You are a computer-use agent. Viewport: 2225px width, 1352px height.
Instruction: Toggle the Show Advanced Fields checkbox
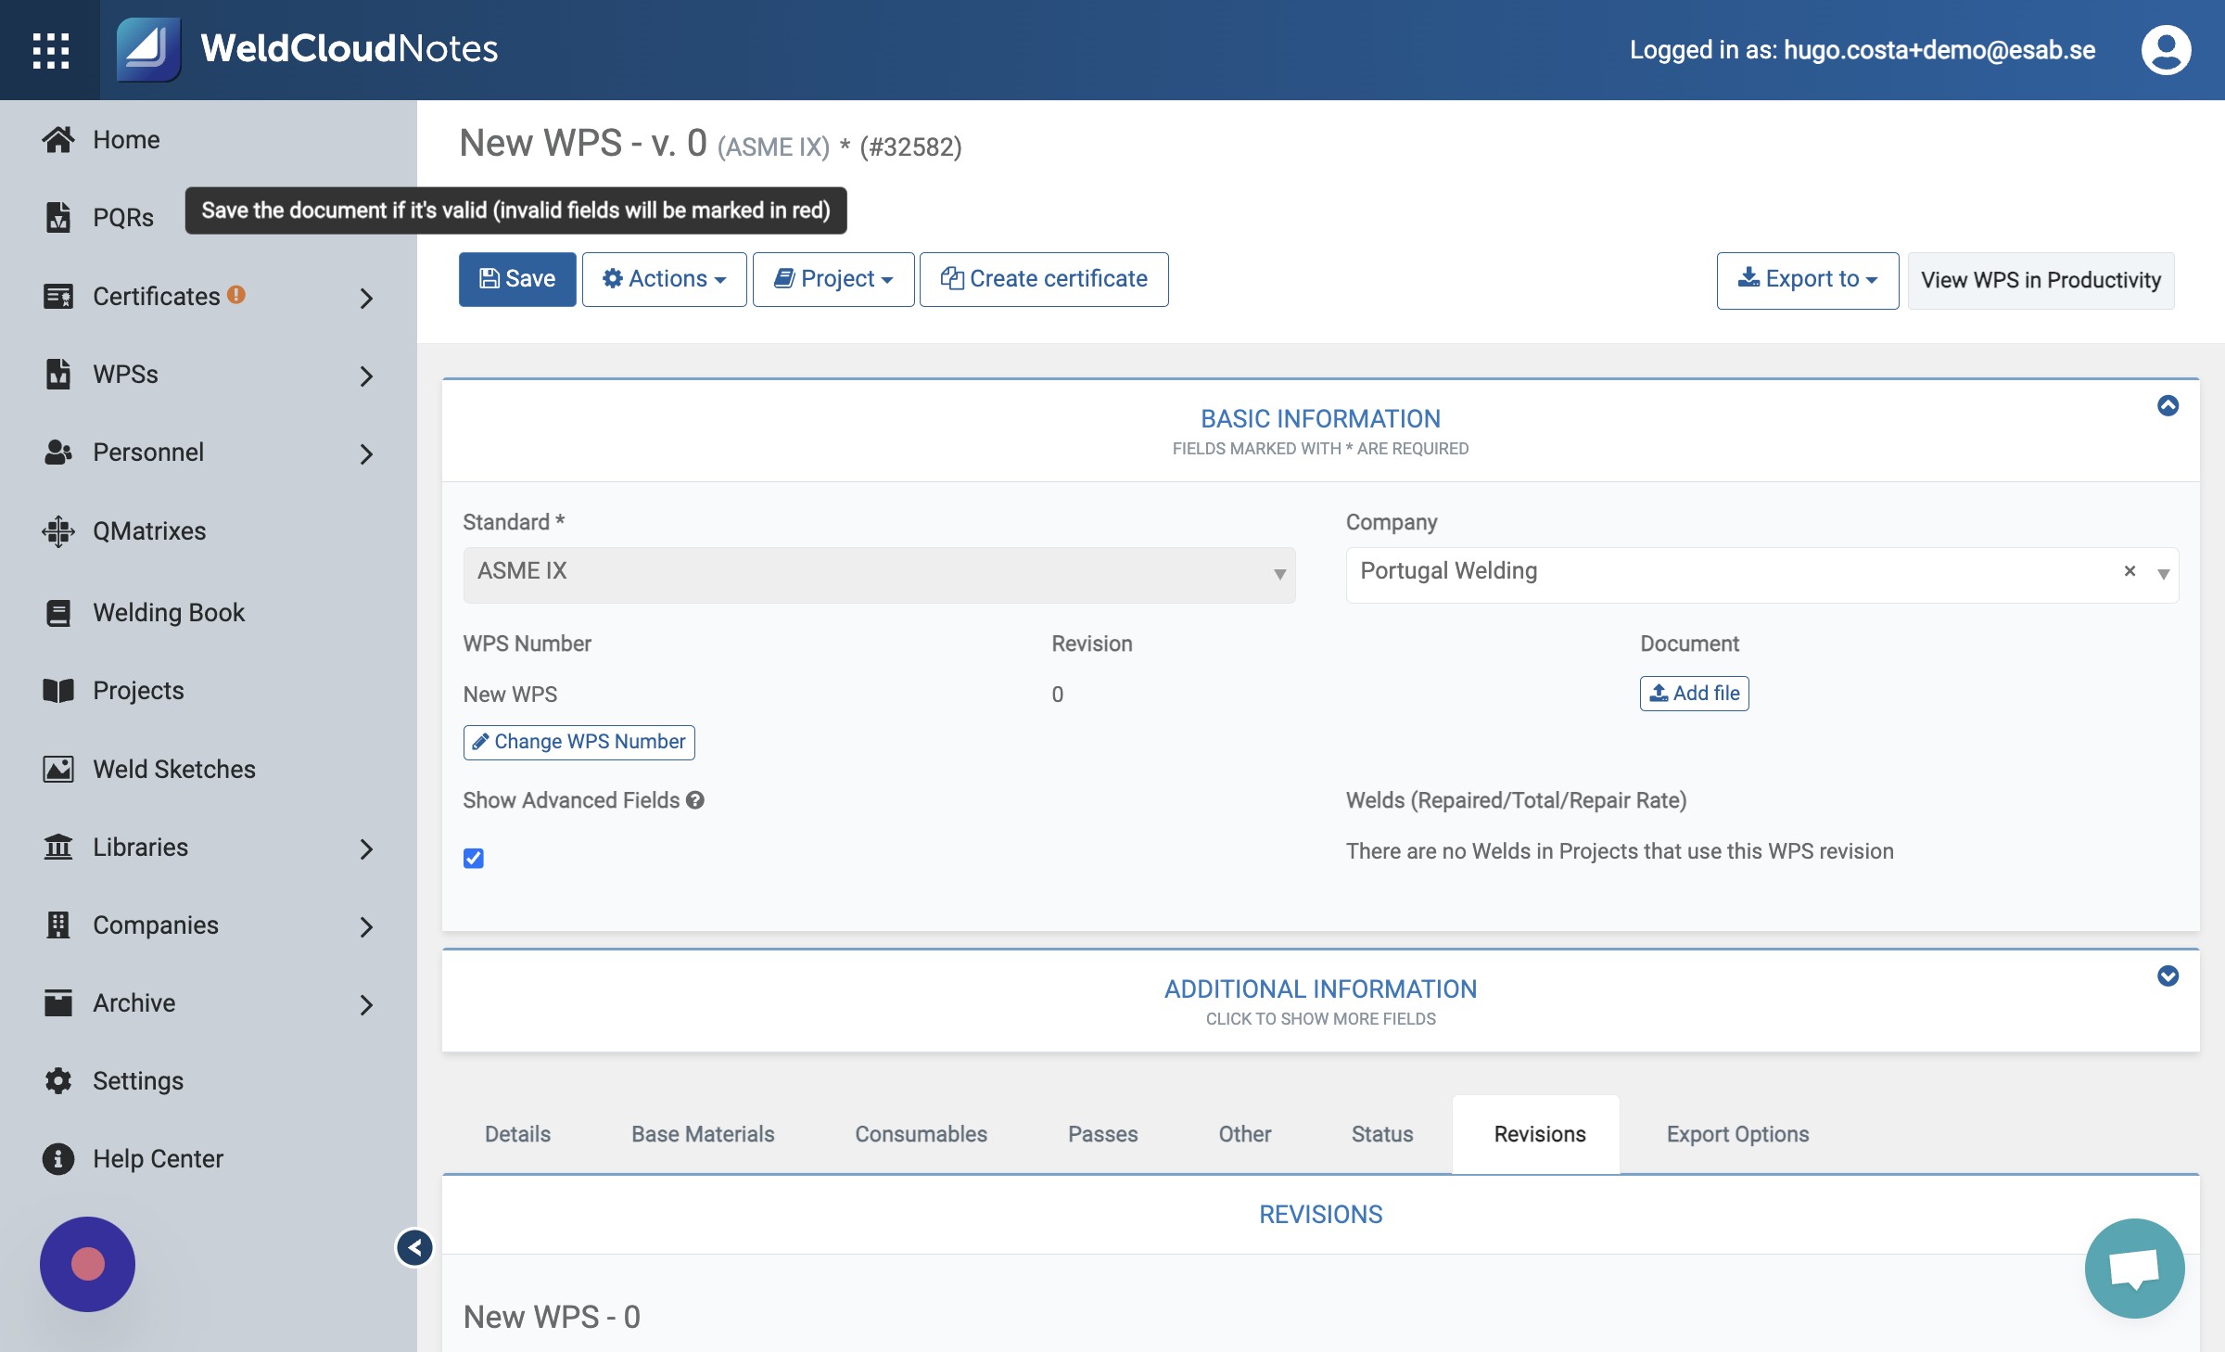(x=474, y=858)
